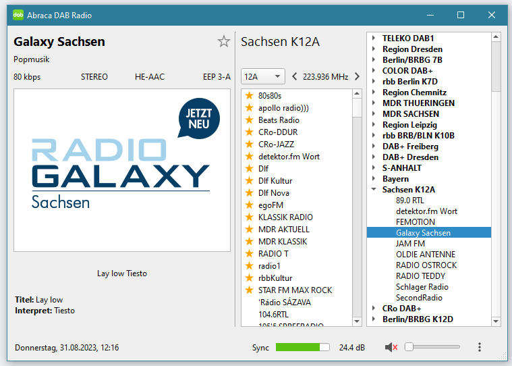Image resolution: width=512 pixels, height=366 pixels.
Task: Open the 12A channel dropdown
Action: [x=263, y=76]
